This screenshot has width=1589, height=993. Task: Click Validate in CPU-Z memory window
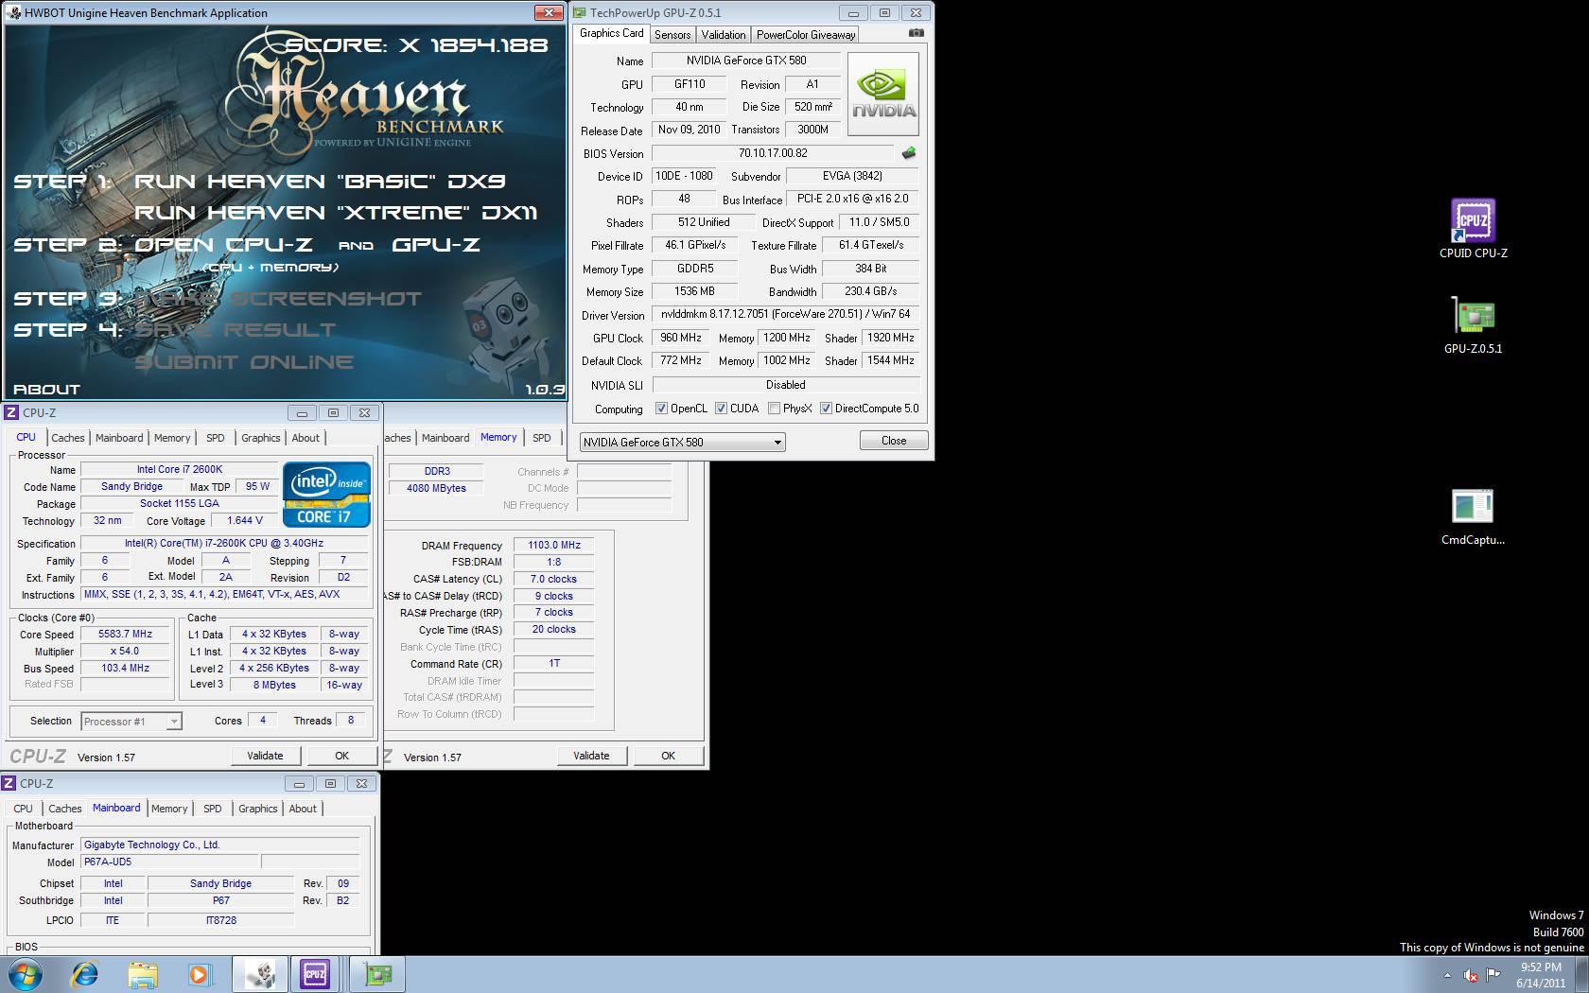(x=591, y=756)
